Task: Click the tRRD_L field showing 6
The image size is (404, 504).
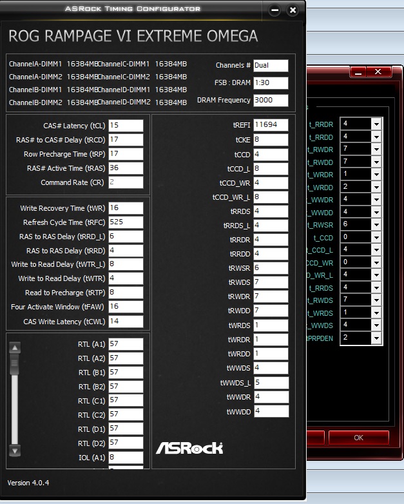Action: point(126,237)
